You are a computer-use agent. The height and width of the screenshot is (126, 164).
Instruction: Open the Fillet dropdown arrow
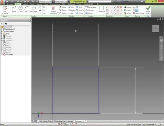coord(46,7)
